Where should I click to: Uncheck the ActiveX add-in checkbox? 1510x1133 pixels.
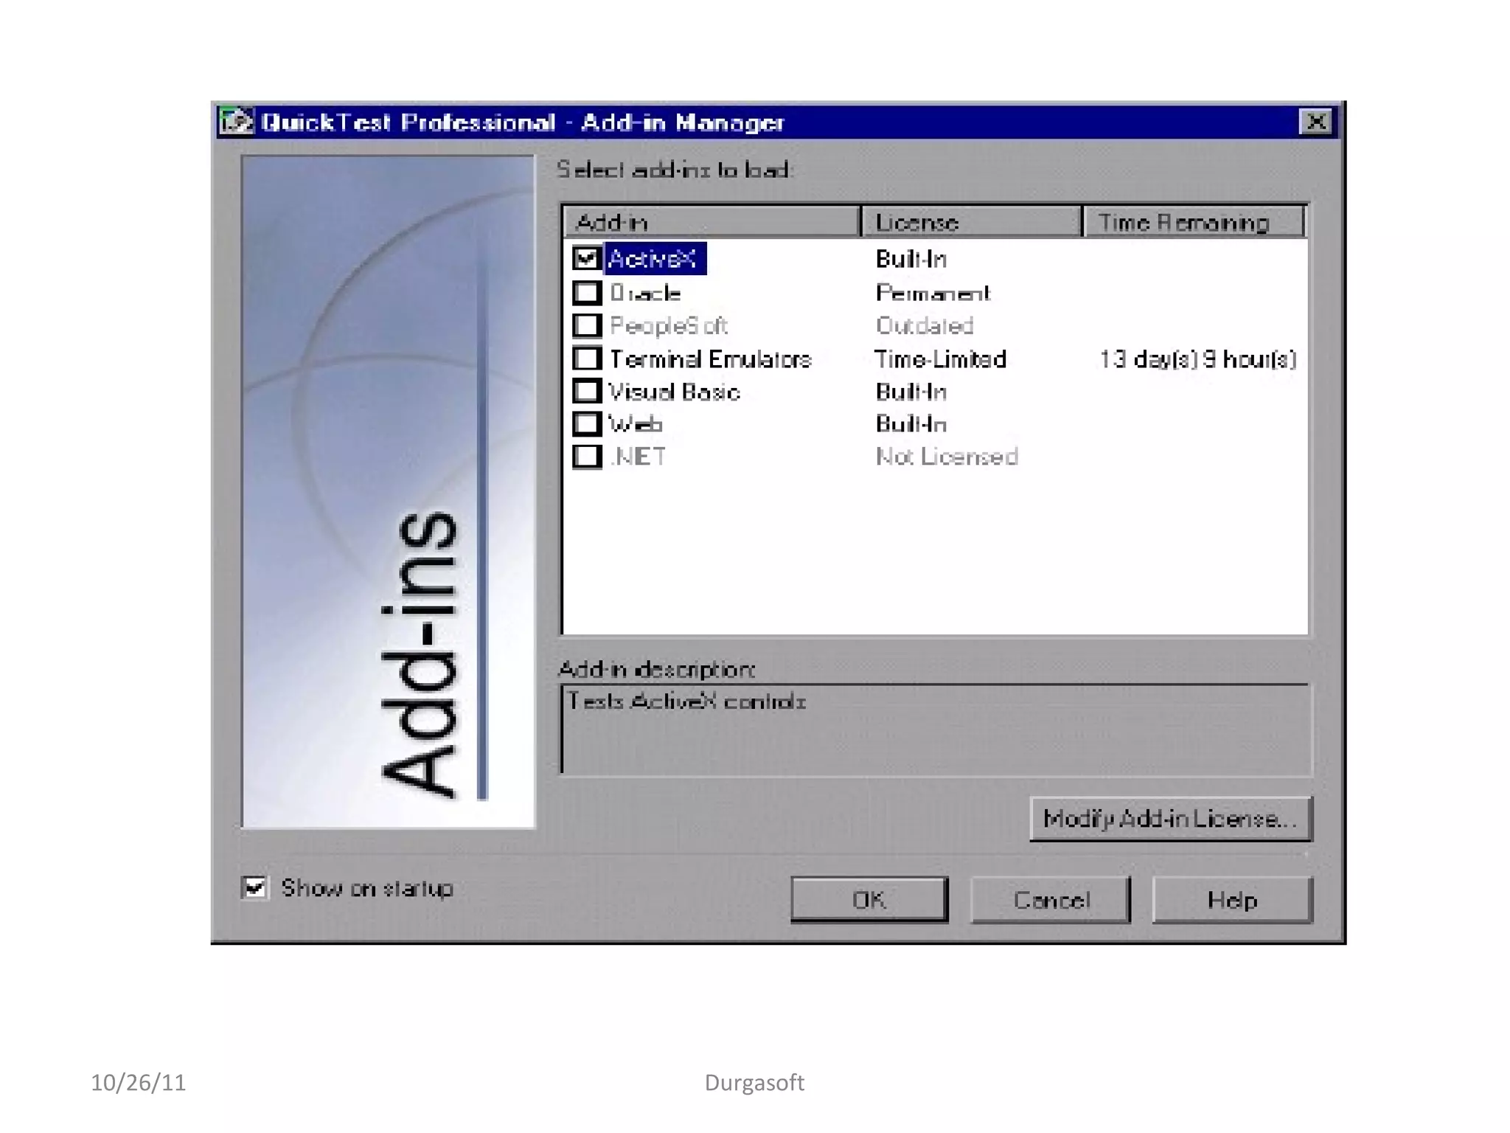click(x=587, y=259)
